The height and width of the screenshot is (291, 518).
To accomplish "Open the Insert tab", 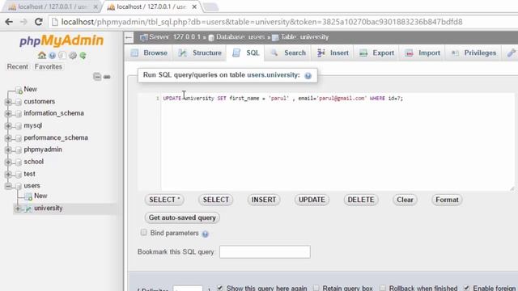I will coord(333,53).
